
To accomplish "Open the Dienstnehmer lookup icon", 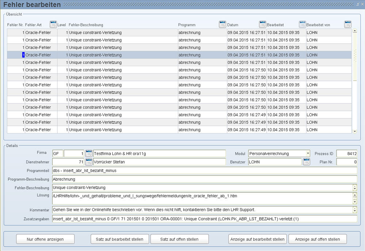I will 89,162.
